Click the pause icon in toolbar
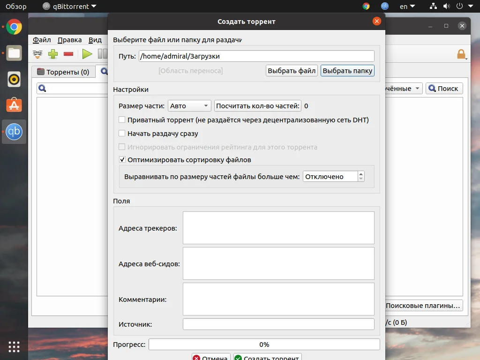This screenshot has width=480, height=360. [x=103, y=54]
